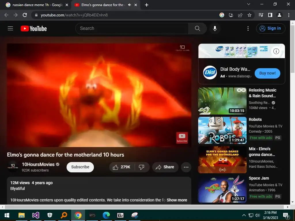
Task: Switch to russian dance meme Google tab
Action: pos(38,5)
